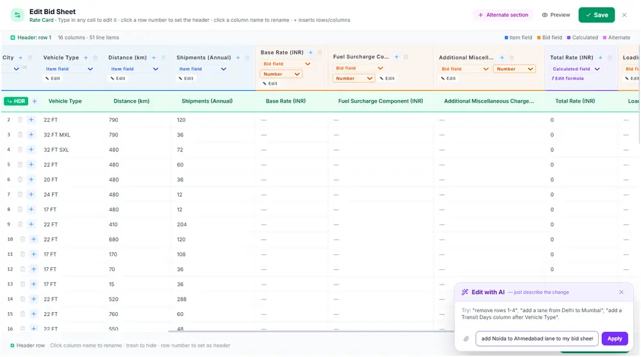The height and width of the screenshot is (357, 641).
Task: Rename the 'Total Rate (INR)' header row cell
Action: click(575, 101)
